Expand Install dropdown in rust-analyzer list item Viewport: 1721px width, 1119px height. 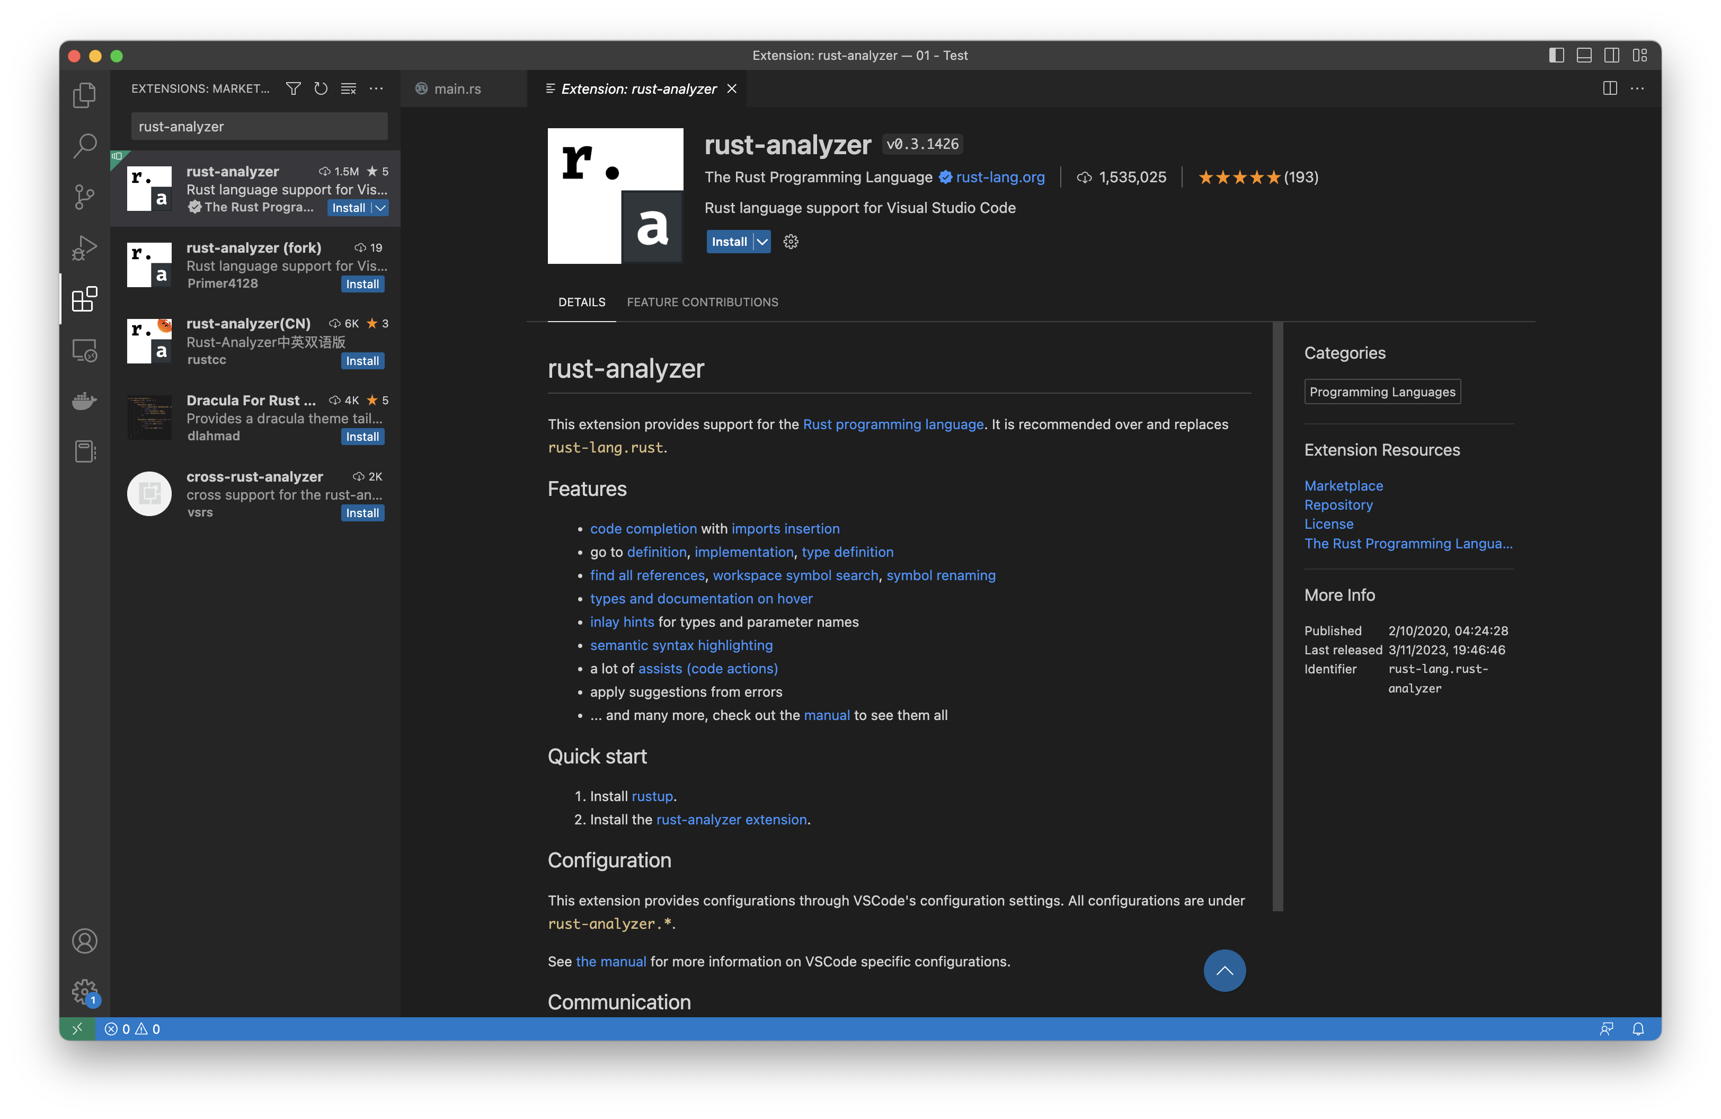380,208
